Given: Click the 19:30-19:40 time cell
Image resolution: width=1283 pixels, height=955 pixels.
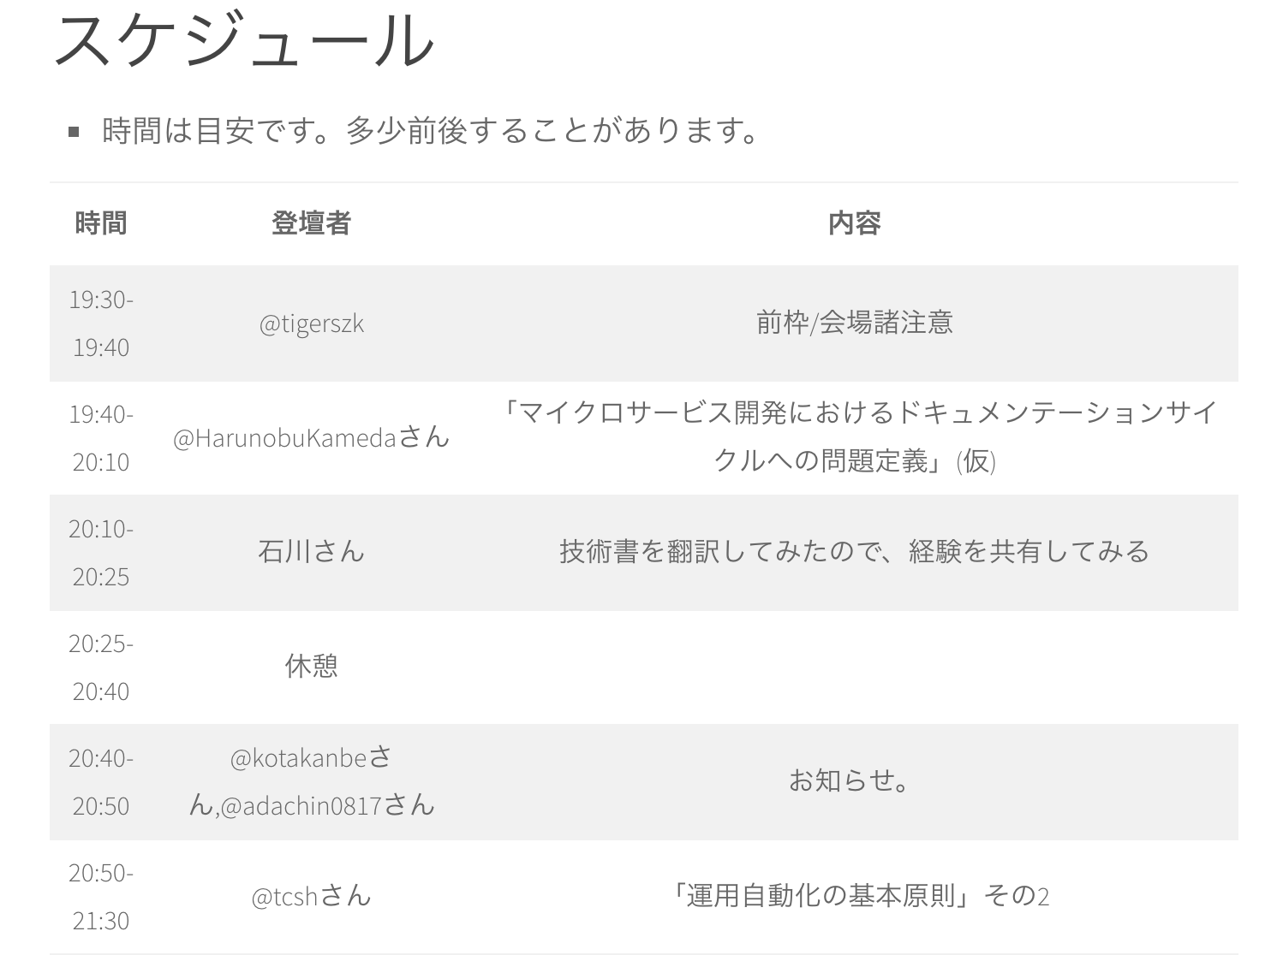Looking at the screenshot, I should pyautogui.click(x=101, y=323).
